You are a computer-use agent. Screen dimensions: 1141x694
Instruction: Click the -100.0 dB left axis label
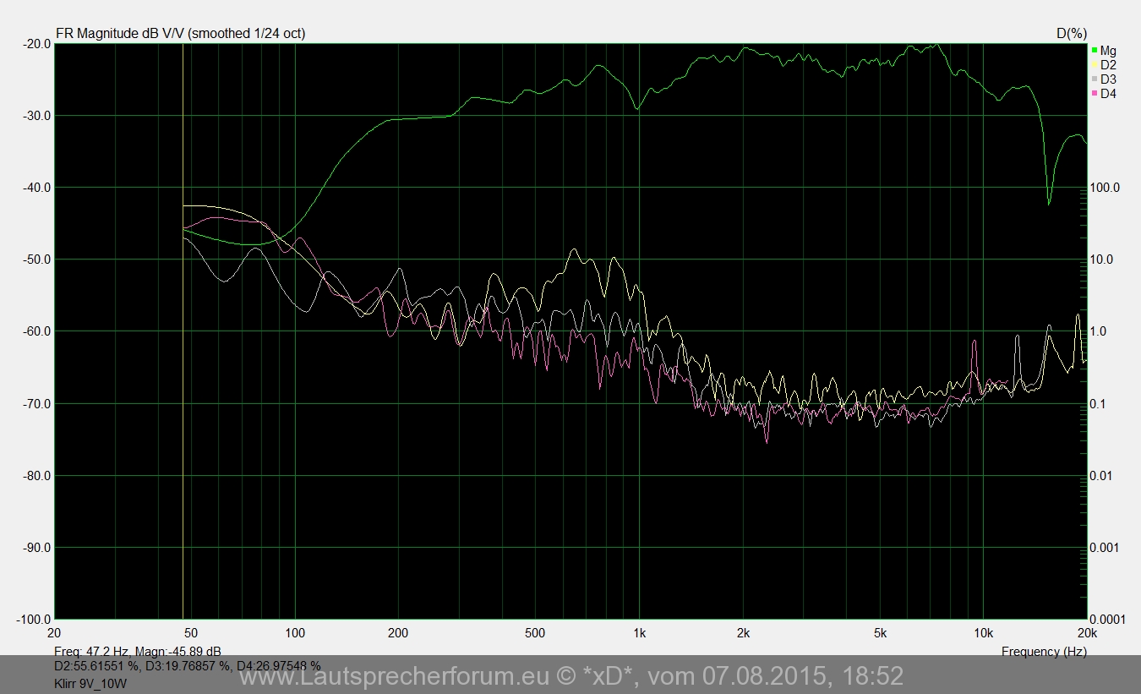tap(32, 620)
